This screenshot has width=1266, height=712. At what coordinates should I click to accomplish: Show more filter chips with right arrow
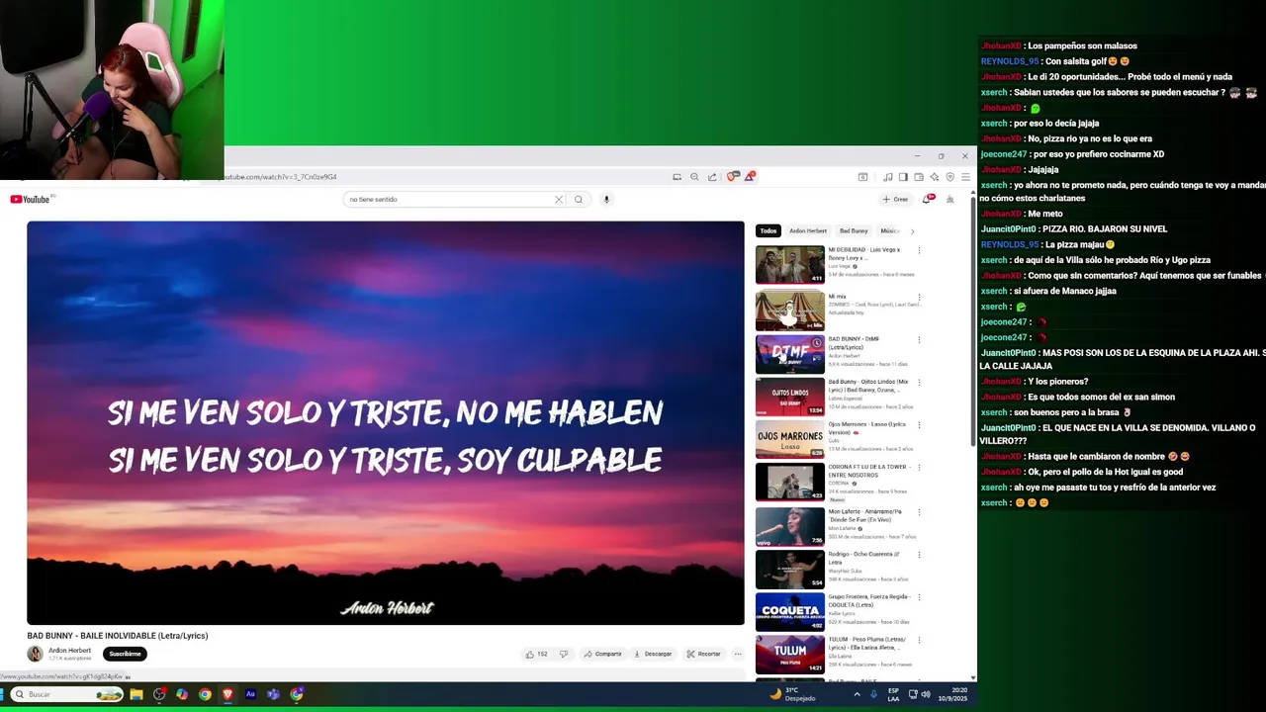pos(912,231)
